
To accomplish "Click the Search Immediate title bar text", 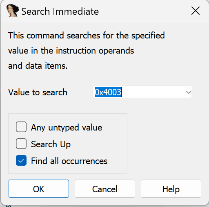I will (x=60, y=11).
